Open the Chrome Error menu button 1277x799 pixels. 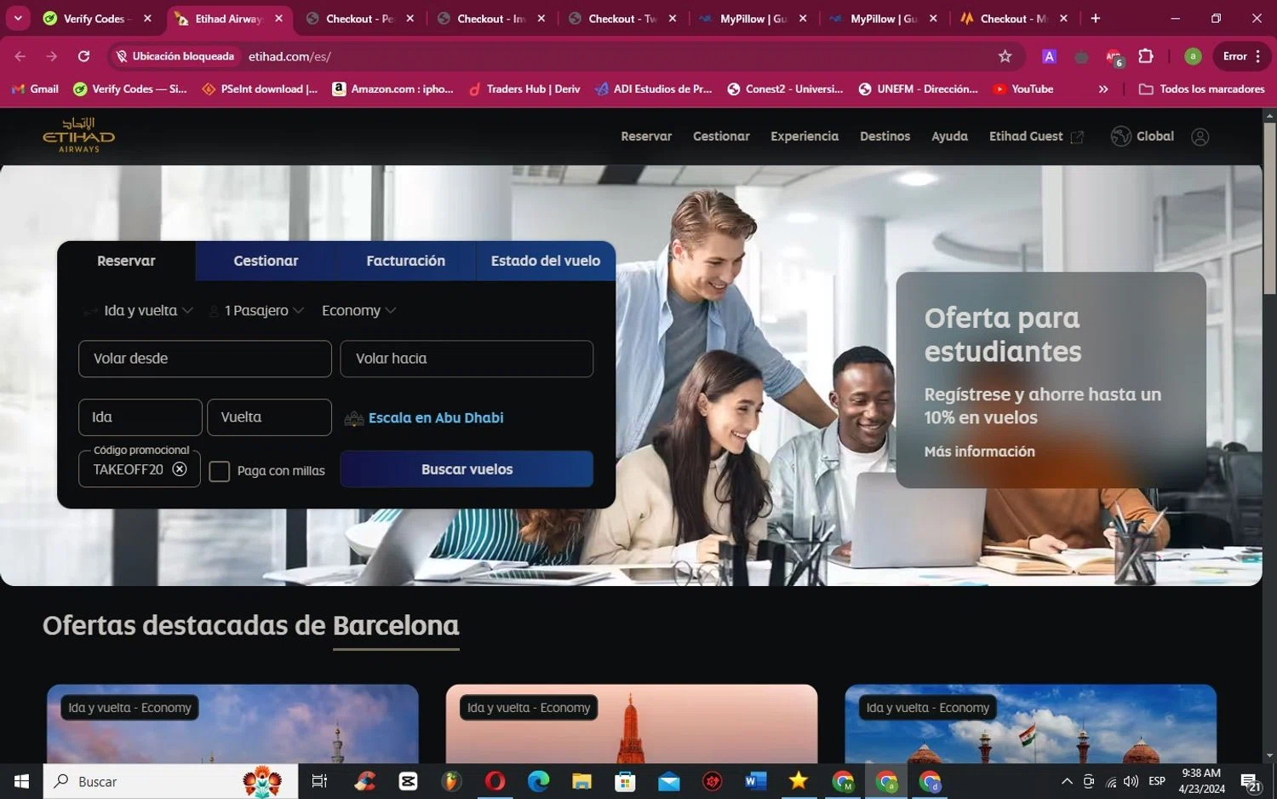1242,56
